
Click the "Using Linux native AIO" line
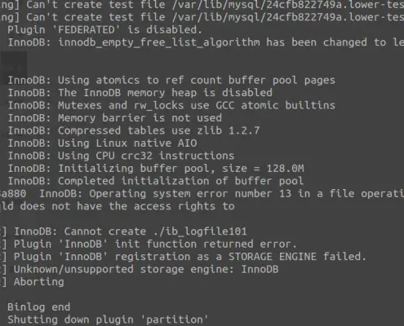(x=102, y=143)
